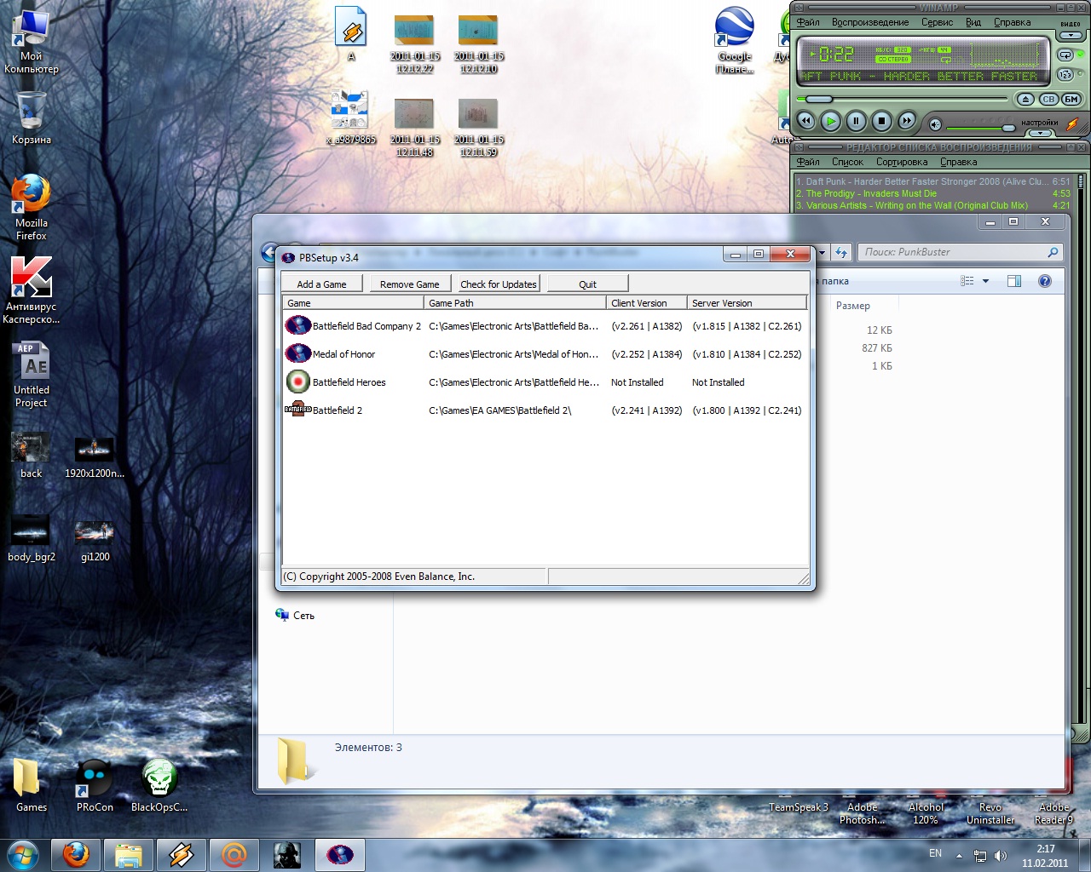The image size is (1091, 872).
Task: Click the Game Path column header
Action: pyautogui.click(x=515, y=302)
